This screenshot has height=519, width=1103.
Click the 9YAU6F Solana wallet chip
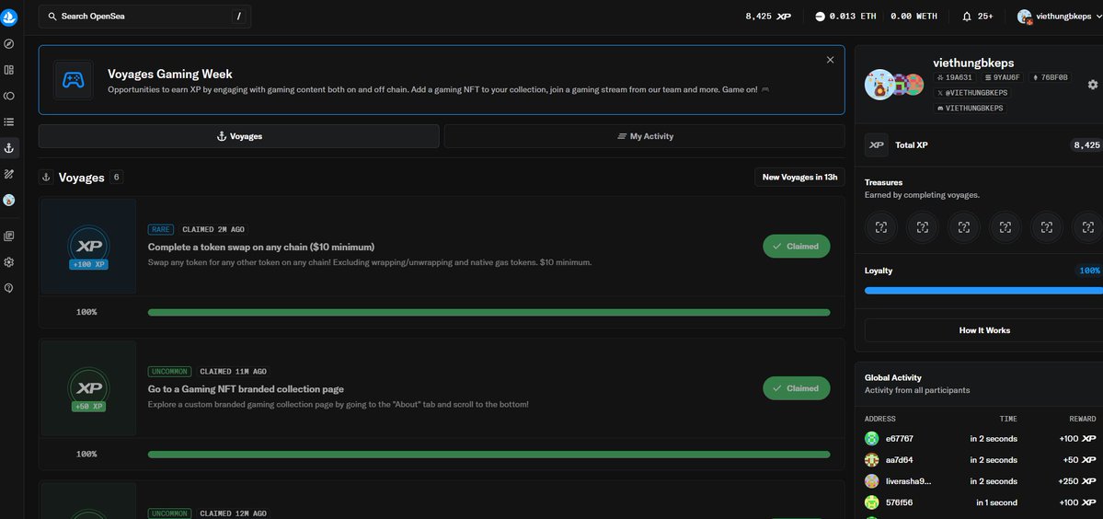[1003, 77]
